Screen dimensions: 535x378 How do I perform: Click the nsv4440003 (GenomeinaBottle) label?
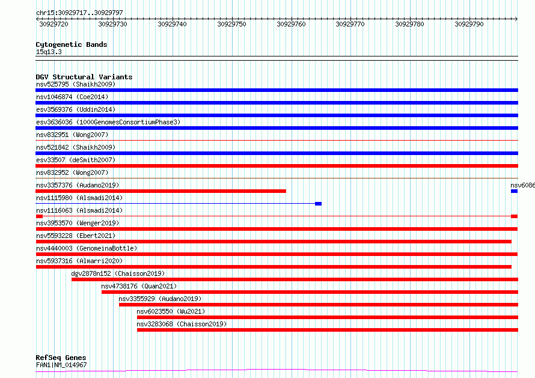87,248
